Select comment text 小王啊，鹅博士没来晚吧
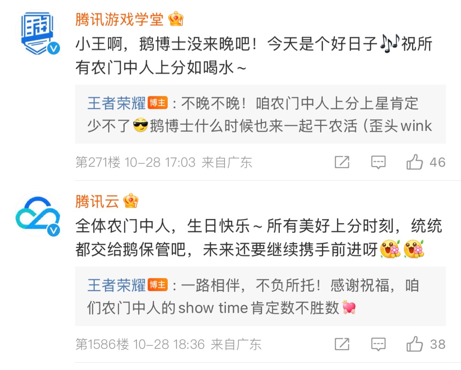The image size is (461, 370). 167,44
